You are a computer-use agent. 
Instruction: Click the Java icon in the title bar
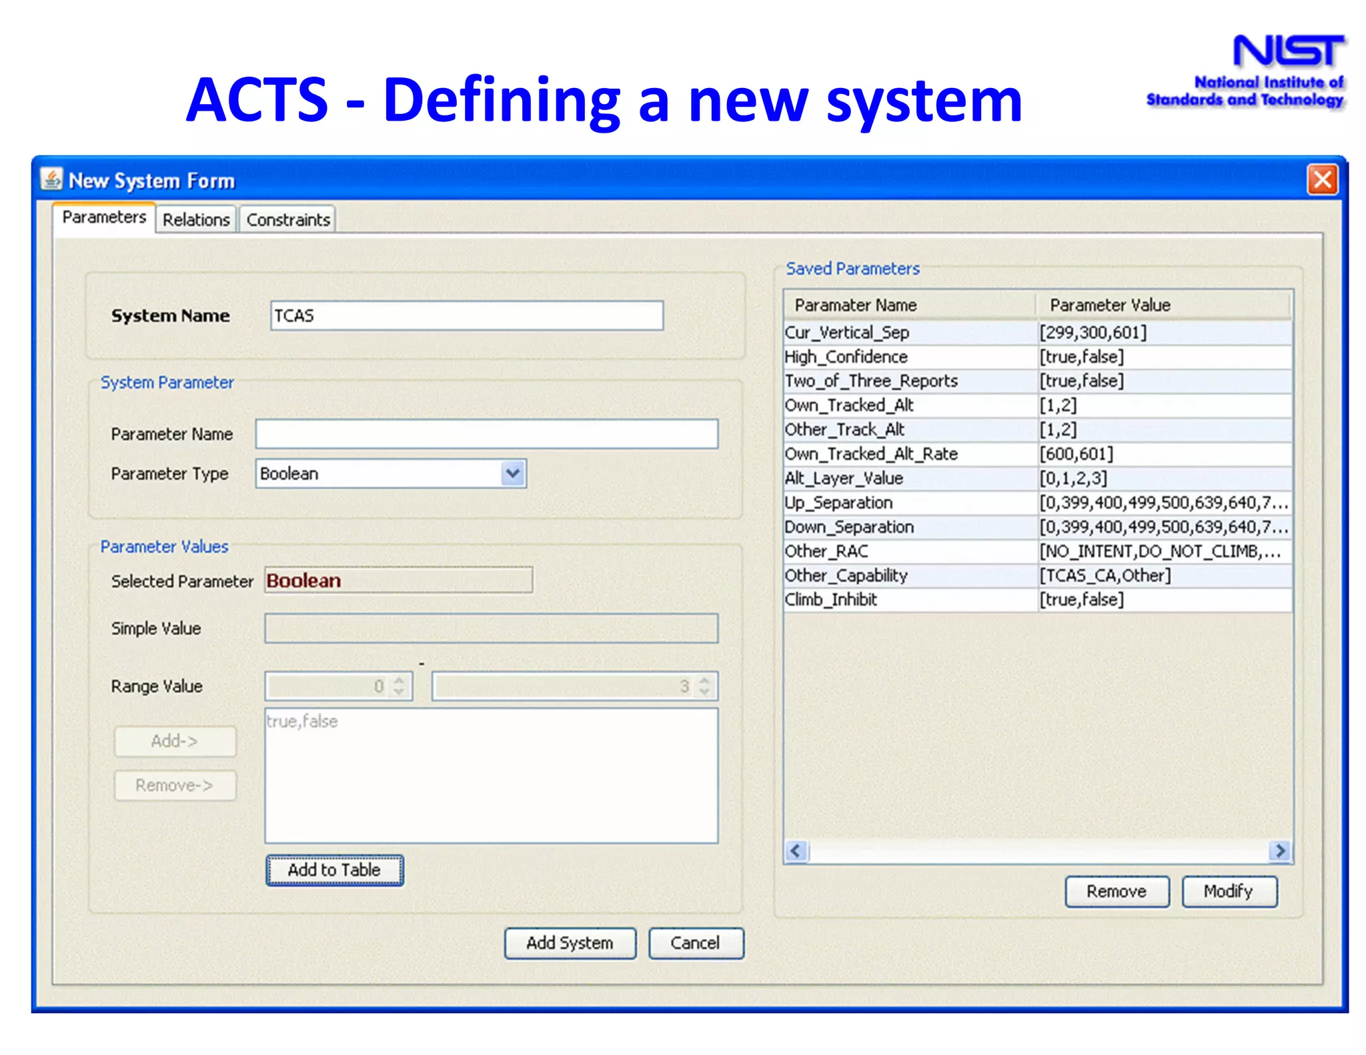point(51,179)
